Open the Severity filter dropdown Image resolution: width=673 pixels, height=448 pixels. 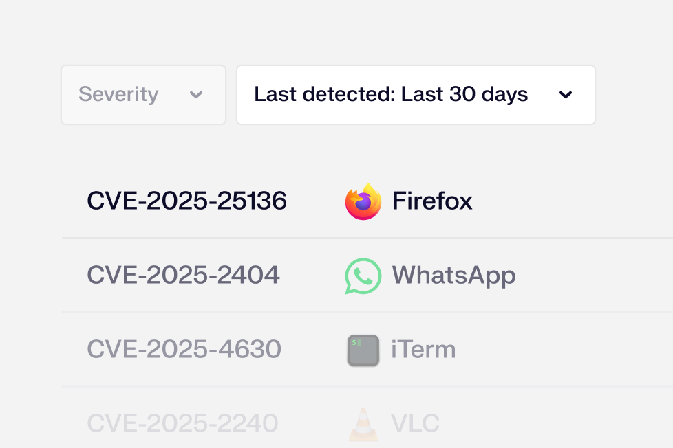coord(143,94)
